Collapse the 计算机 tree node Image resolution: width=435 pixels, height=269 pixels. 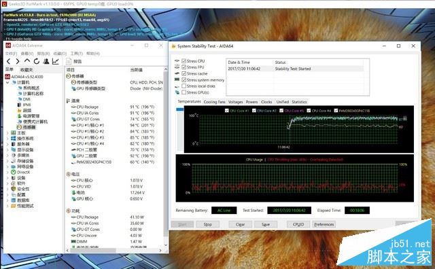[x=7, y=82]
